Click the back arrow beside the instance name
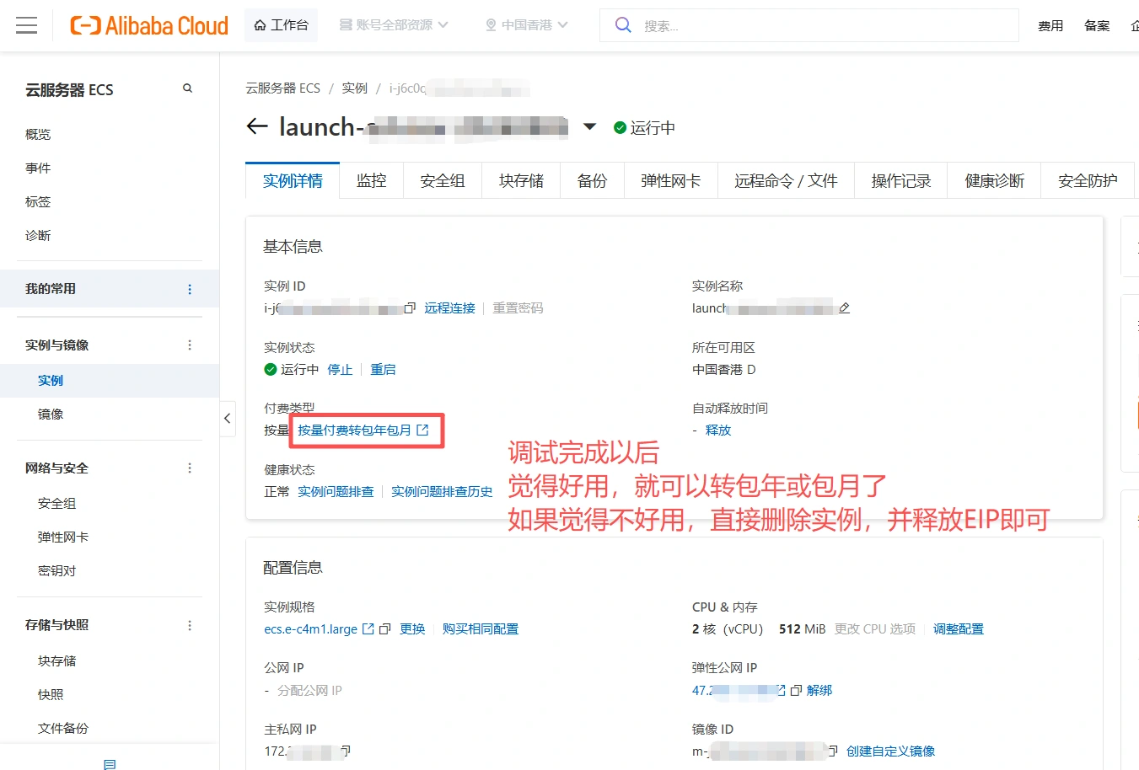The width and height of the screenshot is (1139, 770). click(257, 127)
